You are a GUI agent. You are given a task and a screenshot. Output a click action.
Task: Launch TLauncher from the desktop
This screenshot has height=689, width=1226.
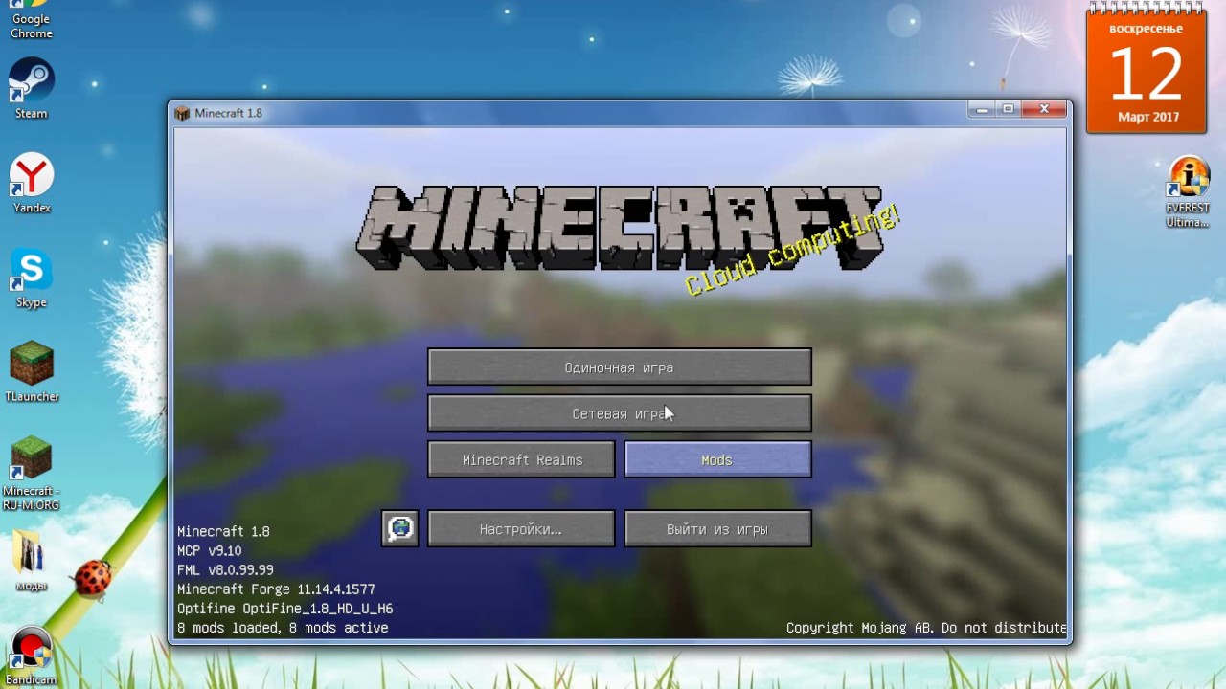[x=32, y=371]
